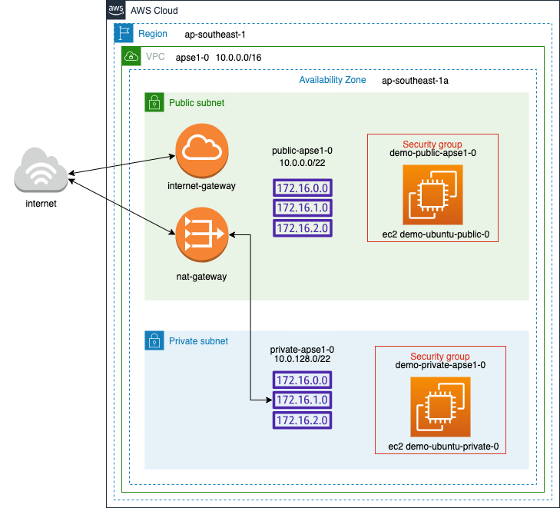This screenshot has width=560, height=508.
Task: Click the nat-gateway label
Action: tap(201, 277)
